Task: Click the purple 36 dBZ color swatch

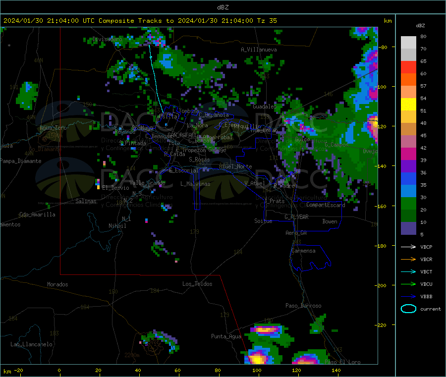Action: tap(408, 166)
